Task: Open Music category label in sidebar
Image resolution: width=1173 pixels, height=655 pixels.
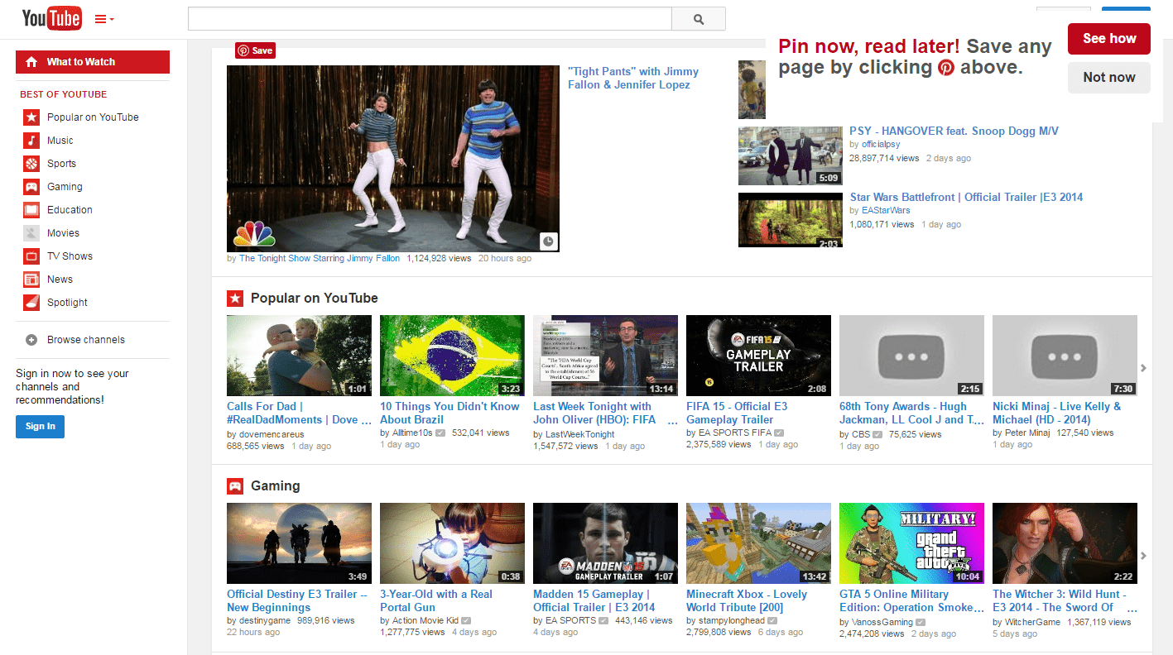Action: point(60,141)
